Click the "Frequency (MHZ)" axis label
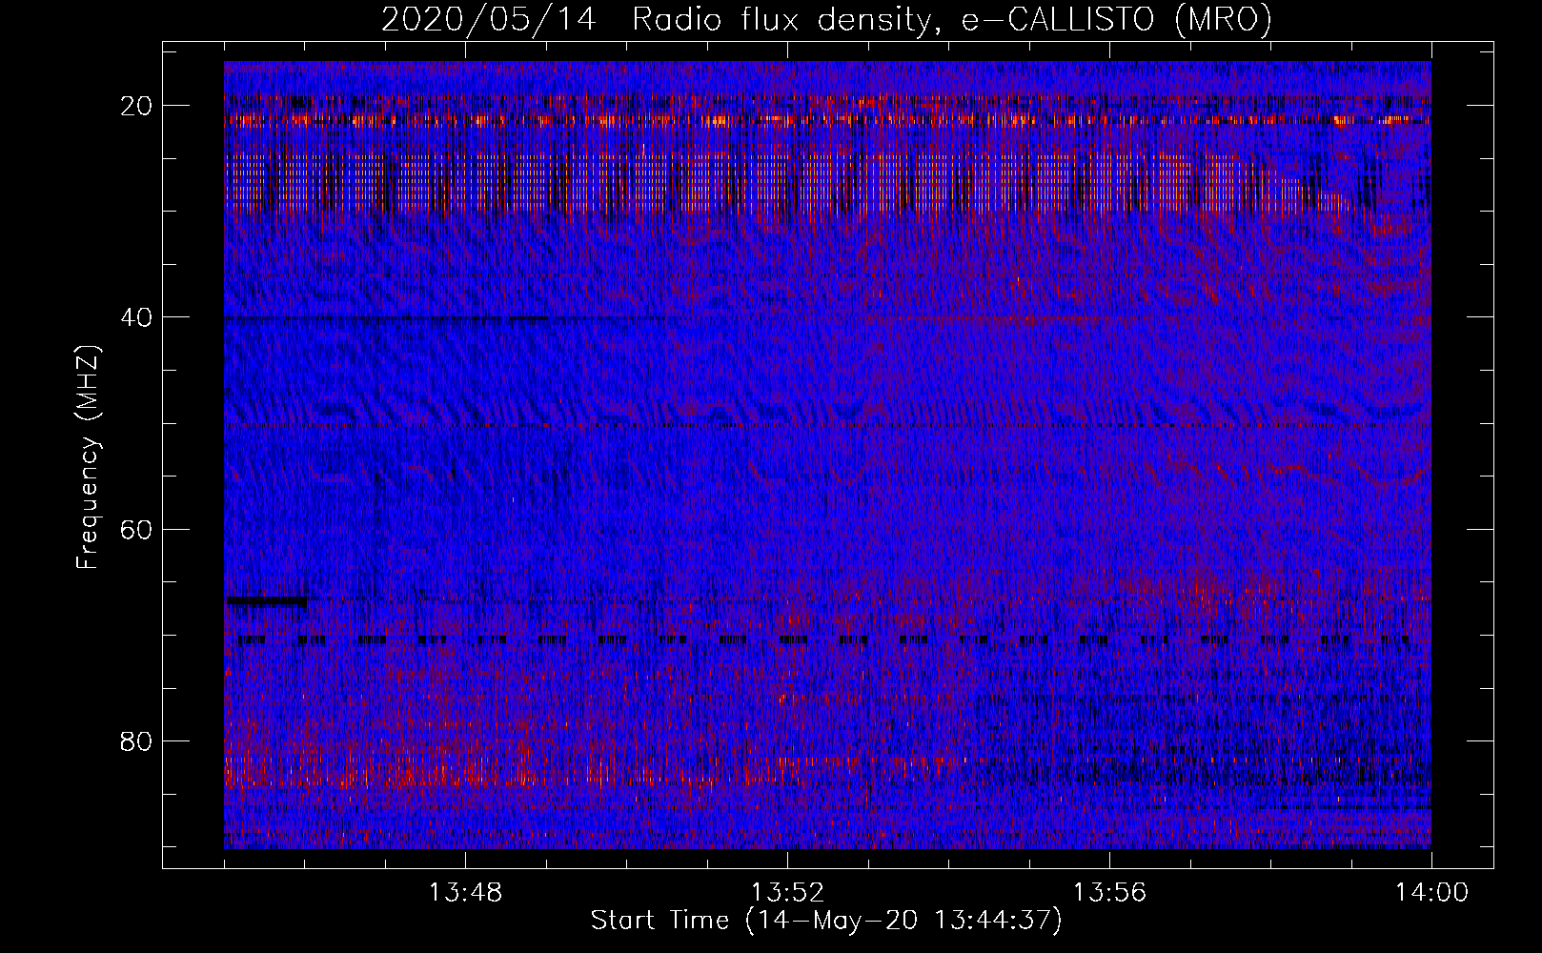The image size is (1542, 953). tap(88, 456)
